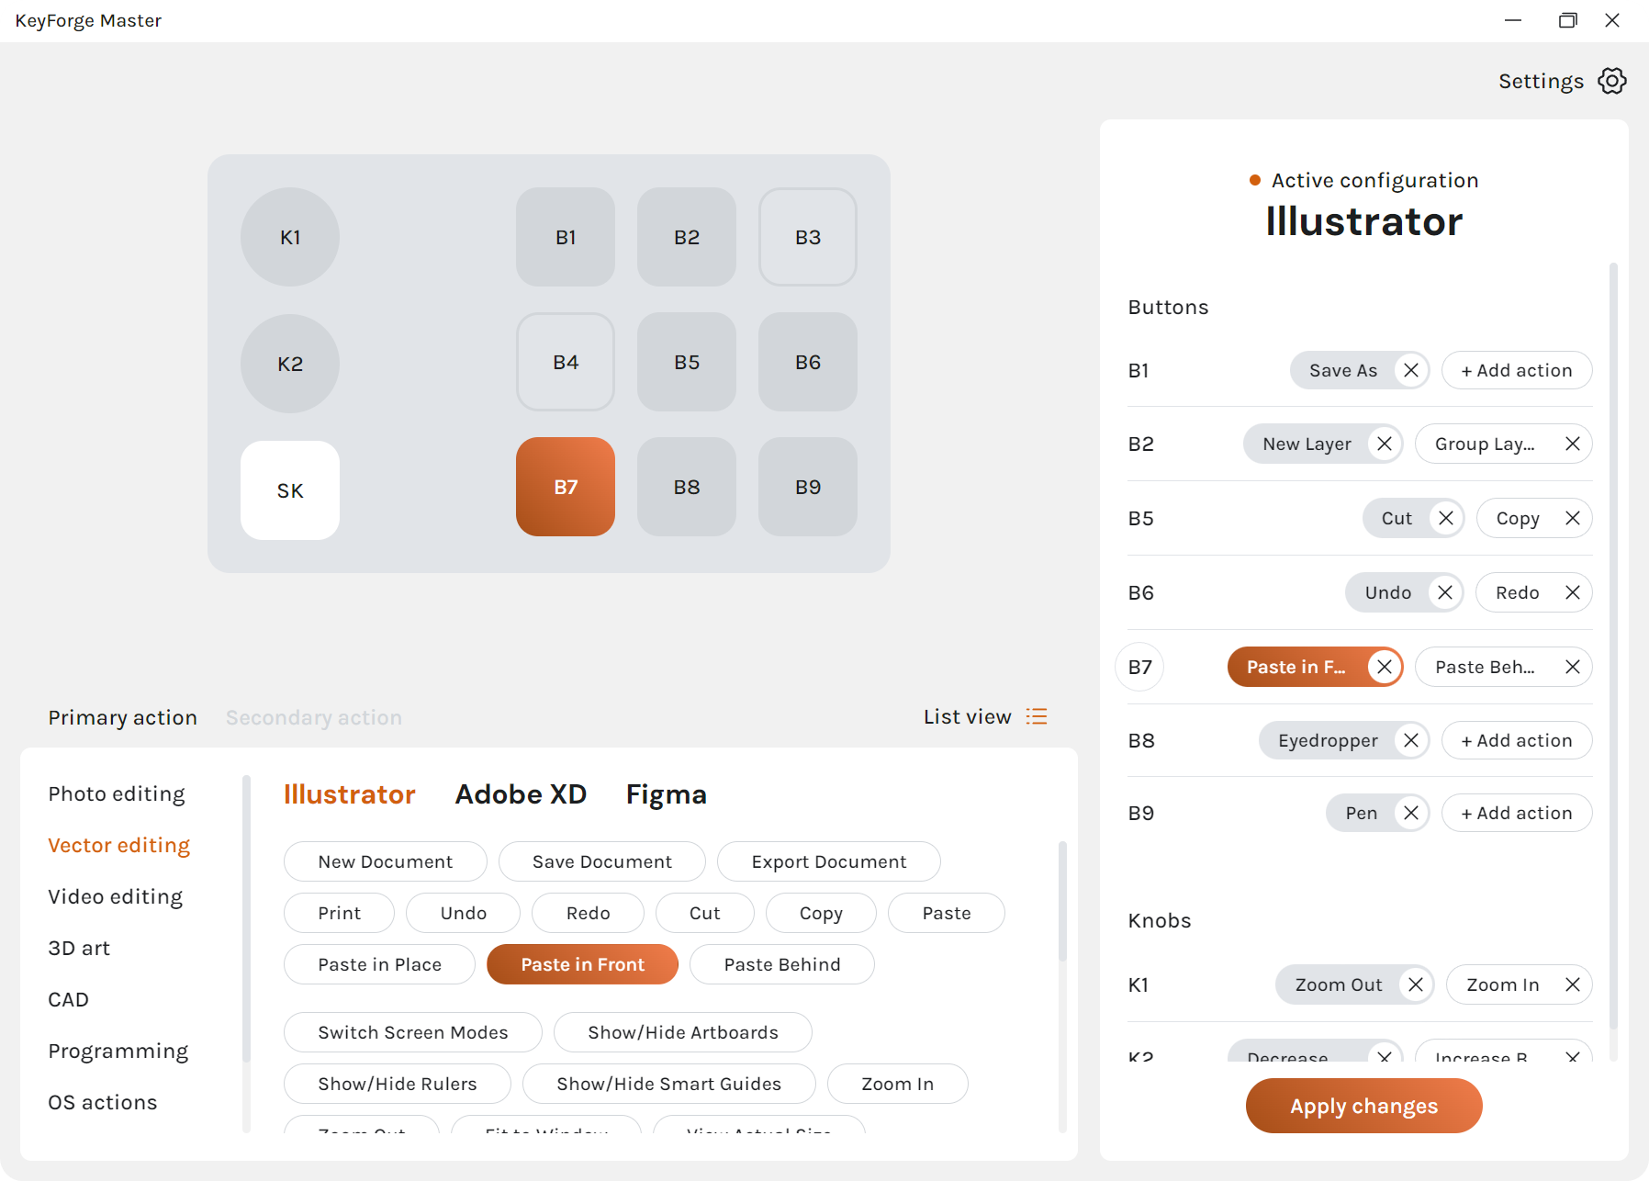Viewport: 1649px width, 1181px height.
Task: Remove Undo action from B6
Action: point(1445,592)
